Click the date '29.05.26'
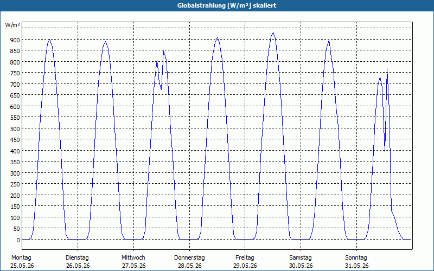This screenshot has height=271, width=434. [x=245, y=266]
